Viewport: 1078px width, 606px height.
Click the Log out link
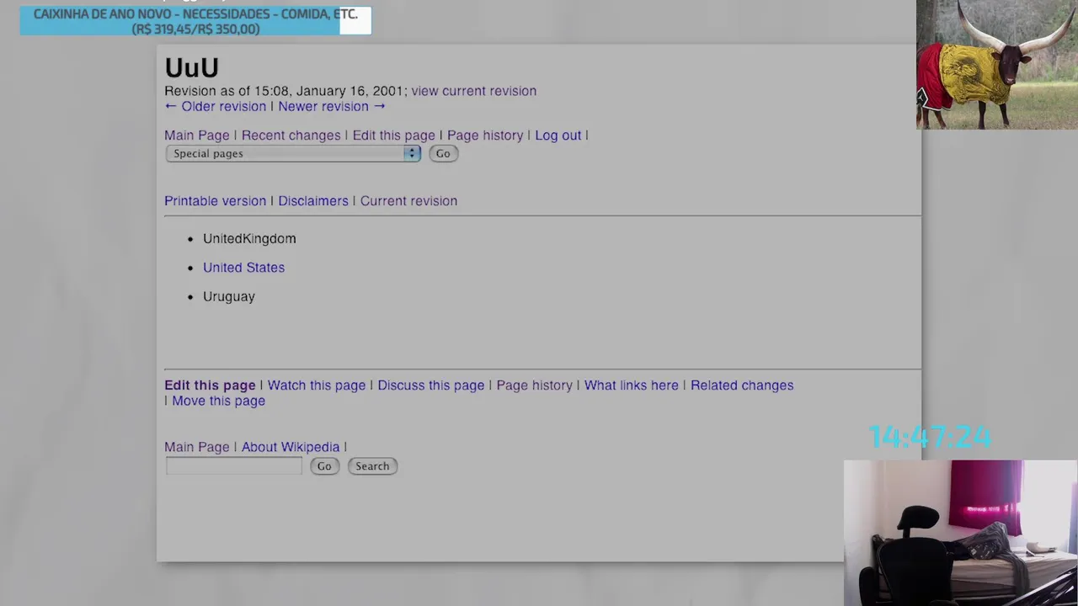click(558, 135)
